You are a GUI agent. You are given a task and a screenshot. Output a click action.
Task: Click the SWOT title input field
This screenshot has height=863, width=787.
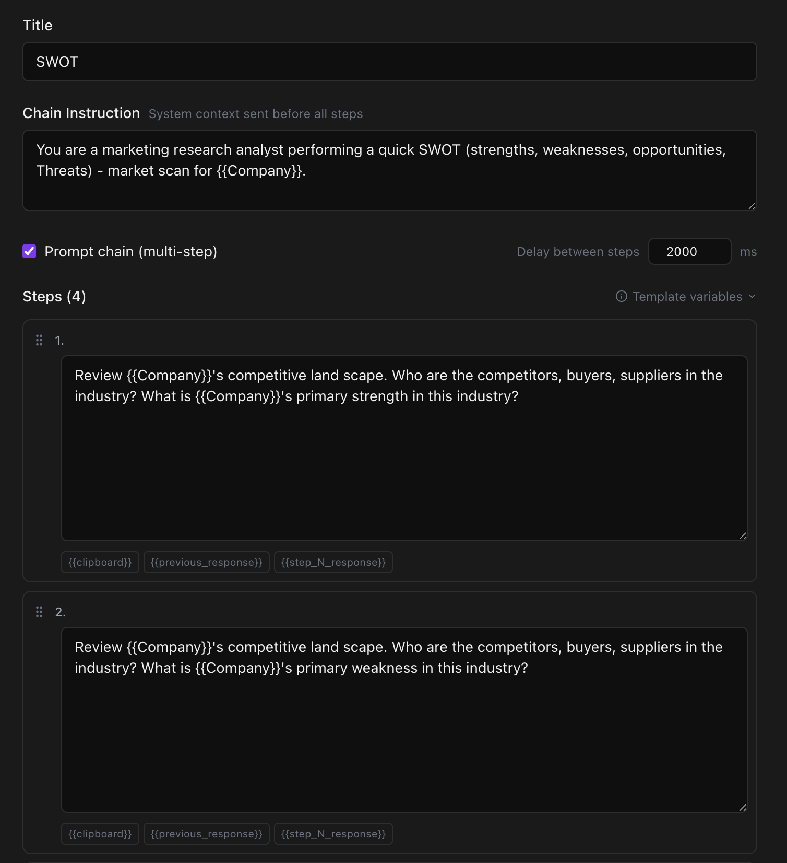(x=389, y=62)
